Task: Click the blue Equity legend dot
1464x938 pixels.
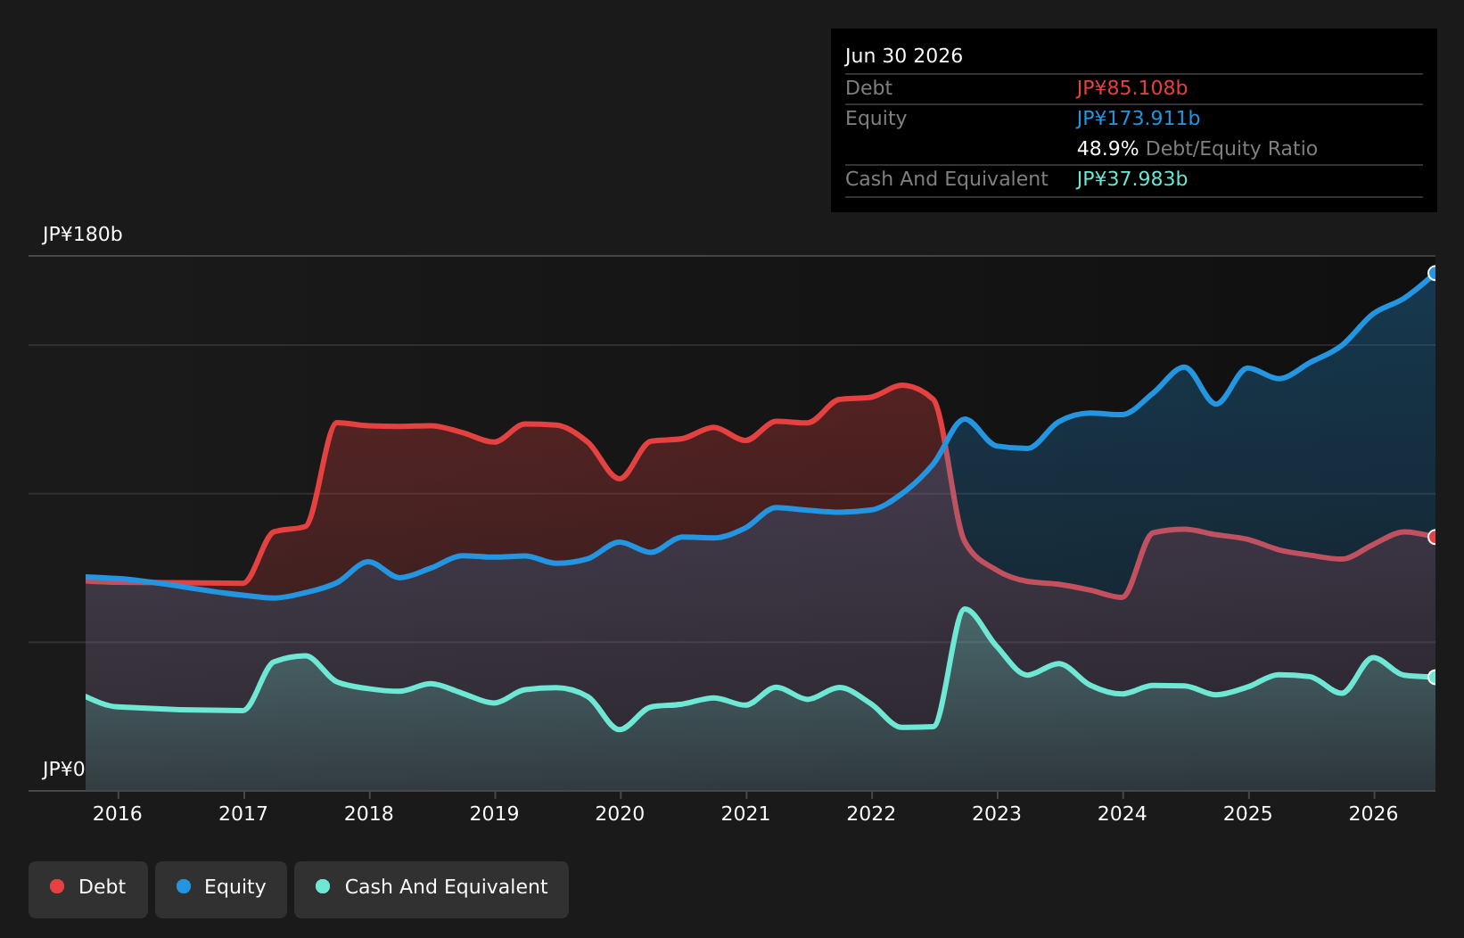Action: [184, 886]
